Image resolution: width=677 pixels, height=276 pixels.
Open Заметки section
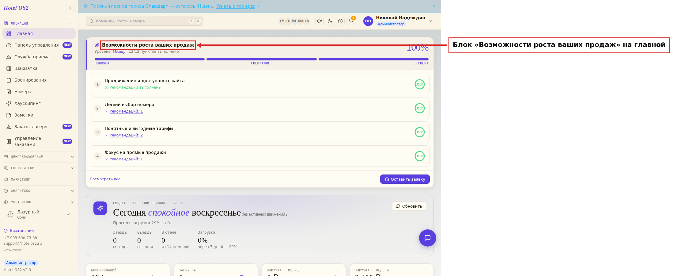point(39,115)
